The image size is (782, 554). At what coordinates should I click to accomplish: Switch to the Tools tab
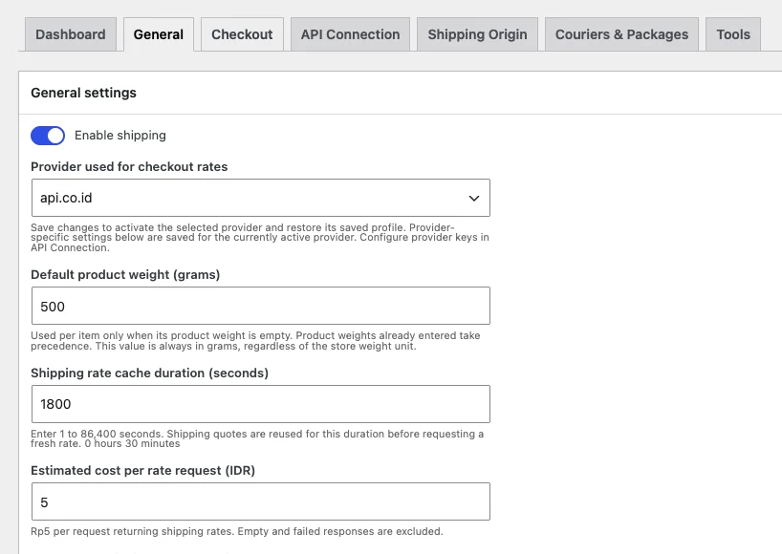click(733, 34)
